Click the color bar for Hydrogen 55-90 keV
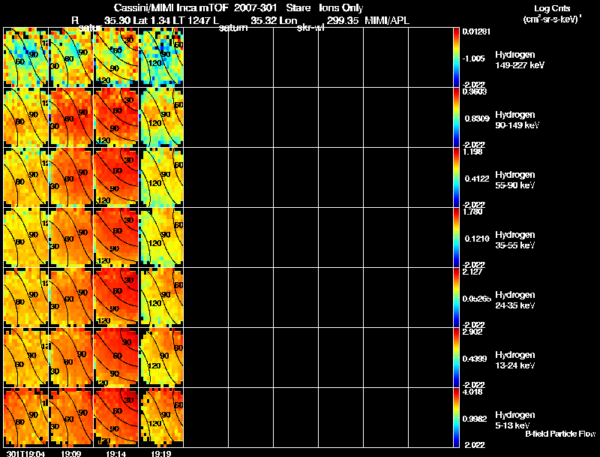Image resolution: width=600 pixels, height=457 pixels. (x=456, y=178)
